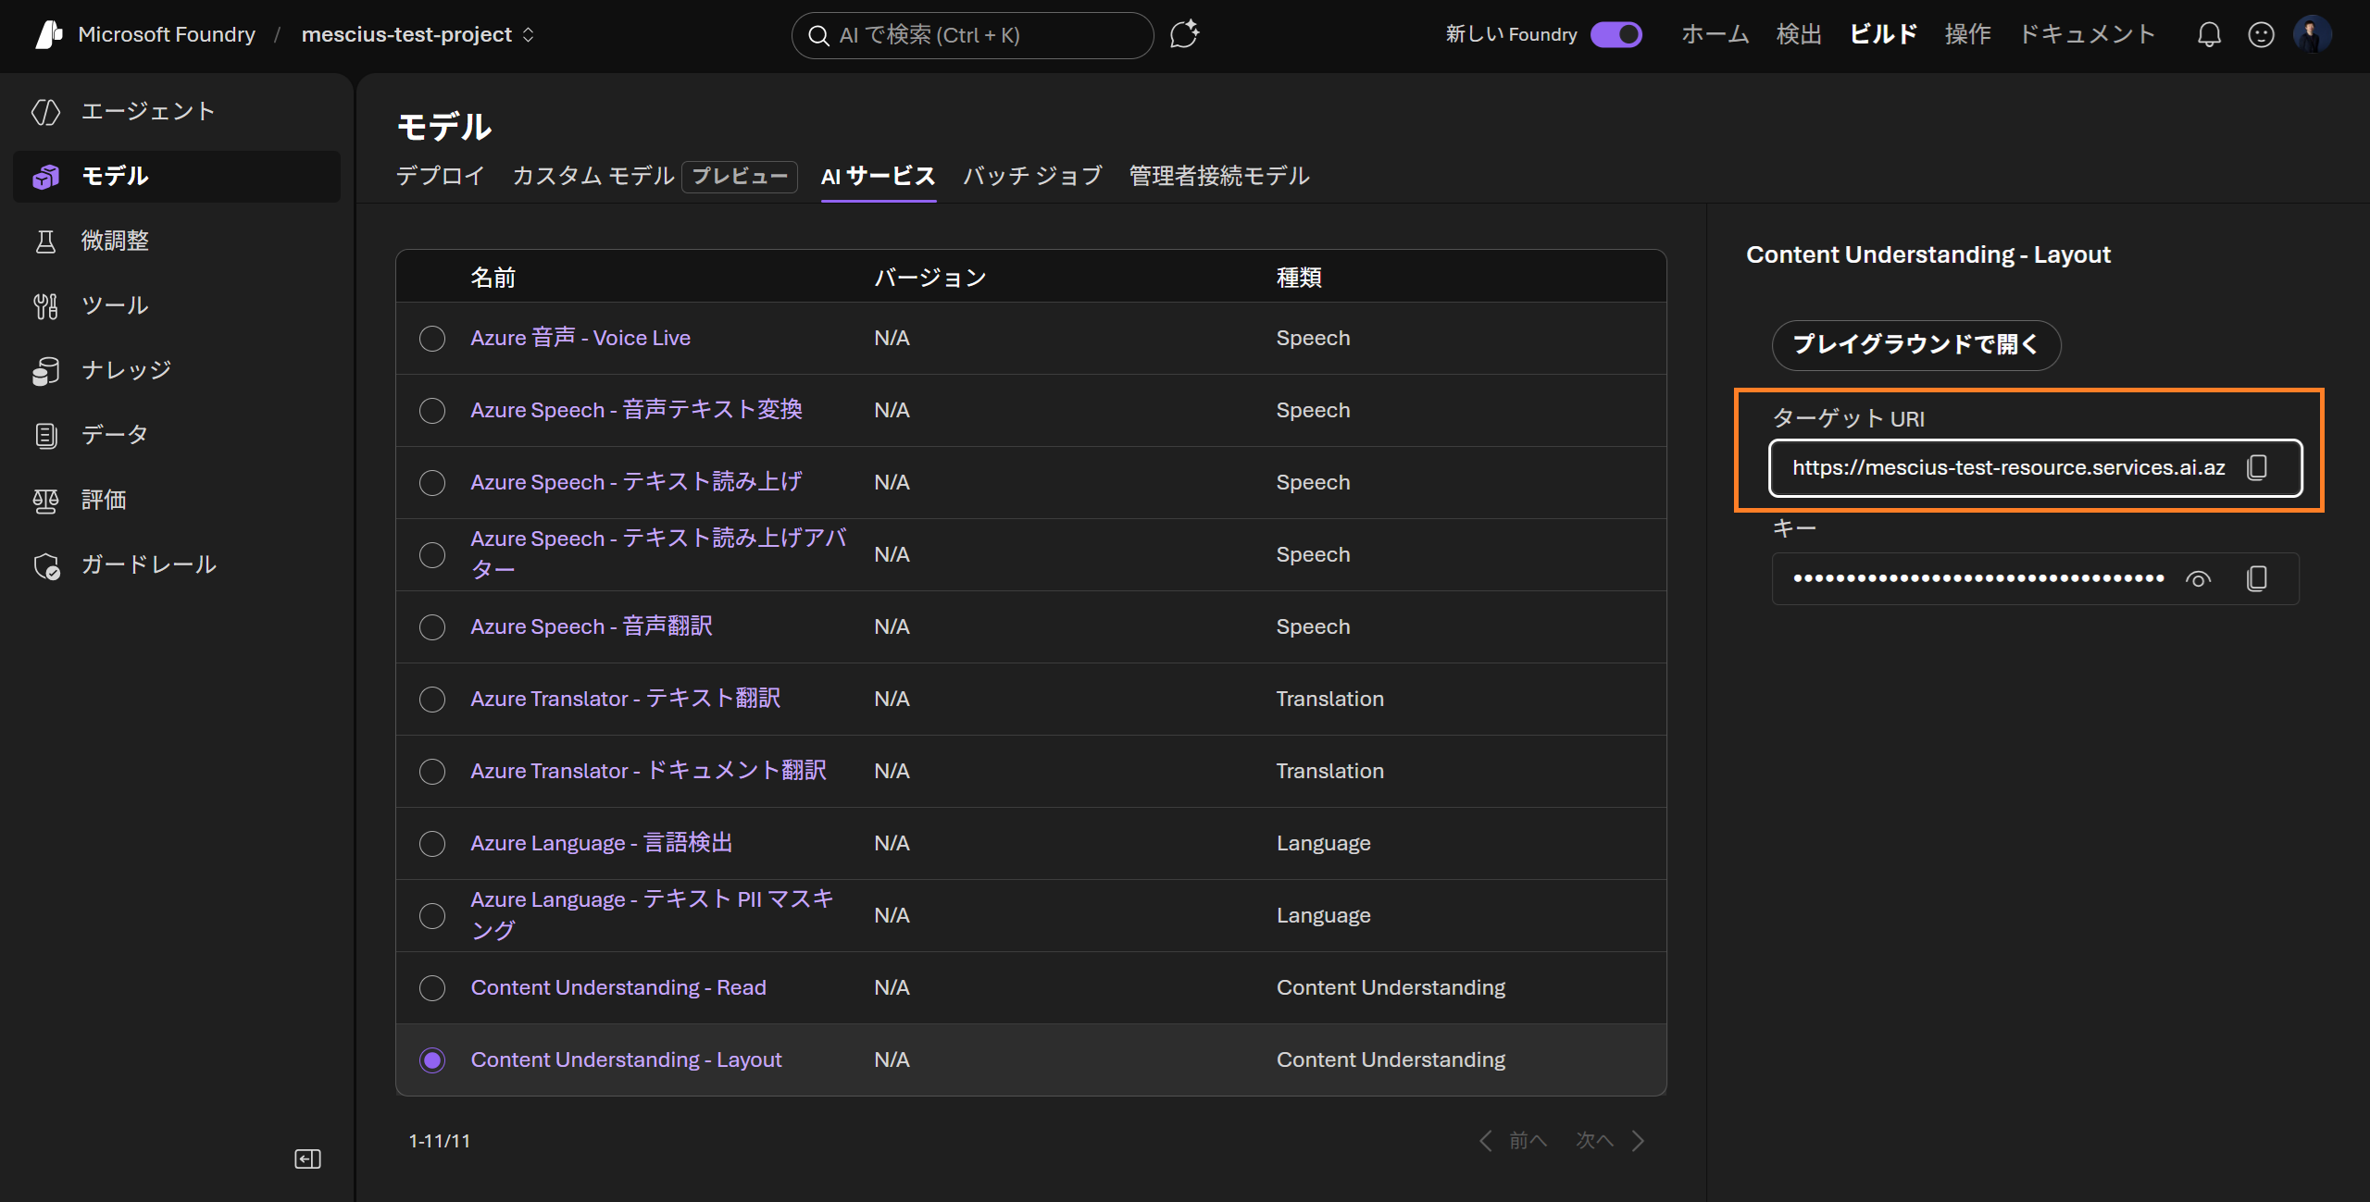The image size is (2370, 1202).
Task: Reveal the key with eye icon
Action: point(2198,578)
